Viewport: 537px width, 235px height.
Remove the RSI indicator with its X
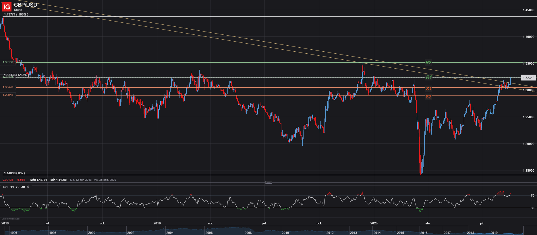coord(28,187)
